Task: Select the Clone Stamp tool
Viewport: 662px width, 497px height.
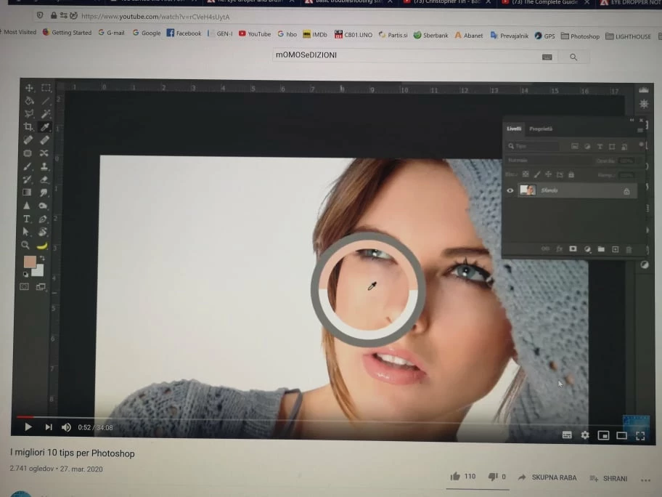Action: point(44,166)
